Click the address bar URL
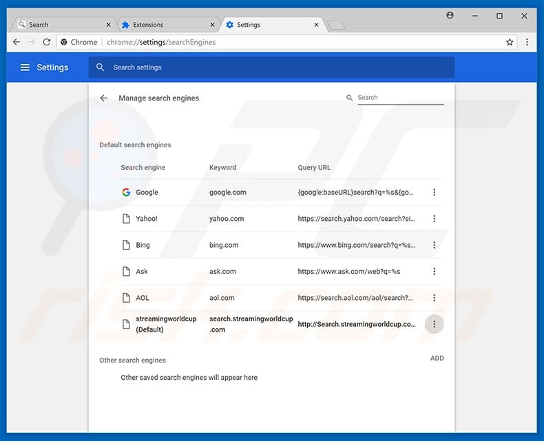Screen dimensions: 544x441 click(161, 42)
